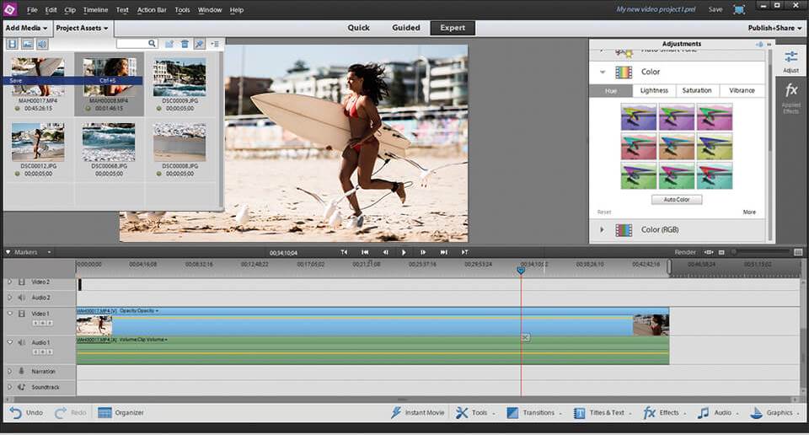The width and height of the screenshot is (809, 435).
Task: Open the Organizer
Action: tap(121, 413)
